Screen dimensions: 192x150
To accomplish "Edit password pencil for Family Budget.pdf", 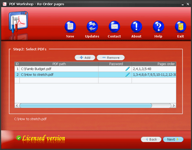I will pyautogui.click(x=127, y=69).
